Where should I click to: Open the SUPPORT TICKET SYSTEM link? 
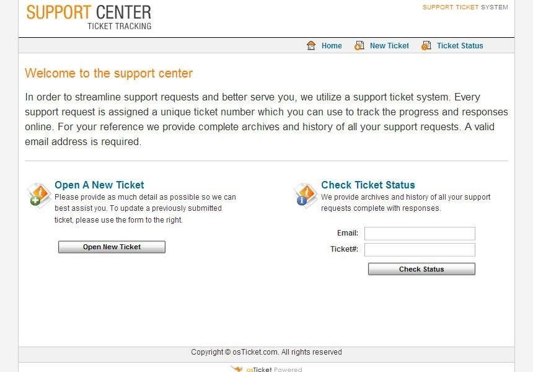point(465,7)
